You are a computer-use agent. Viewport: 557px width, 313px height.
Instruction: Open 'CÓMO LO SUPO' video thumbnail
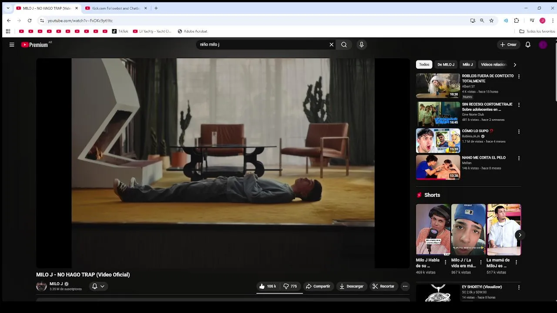click(438, 140)
